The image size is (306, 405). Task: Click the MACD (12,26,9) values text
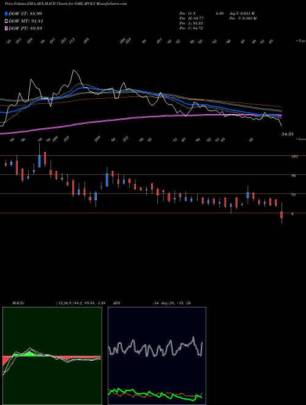coord(81,303)
